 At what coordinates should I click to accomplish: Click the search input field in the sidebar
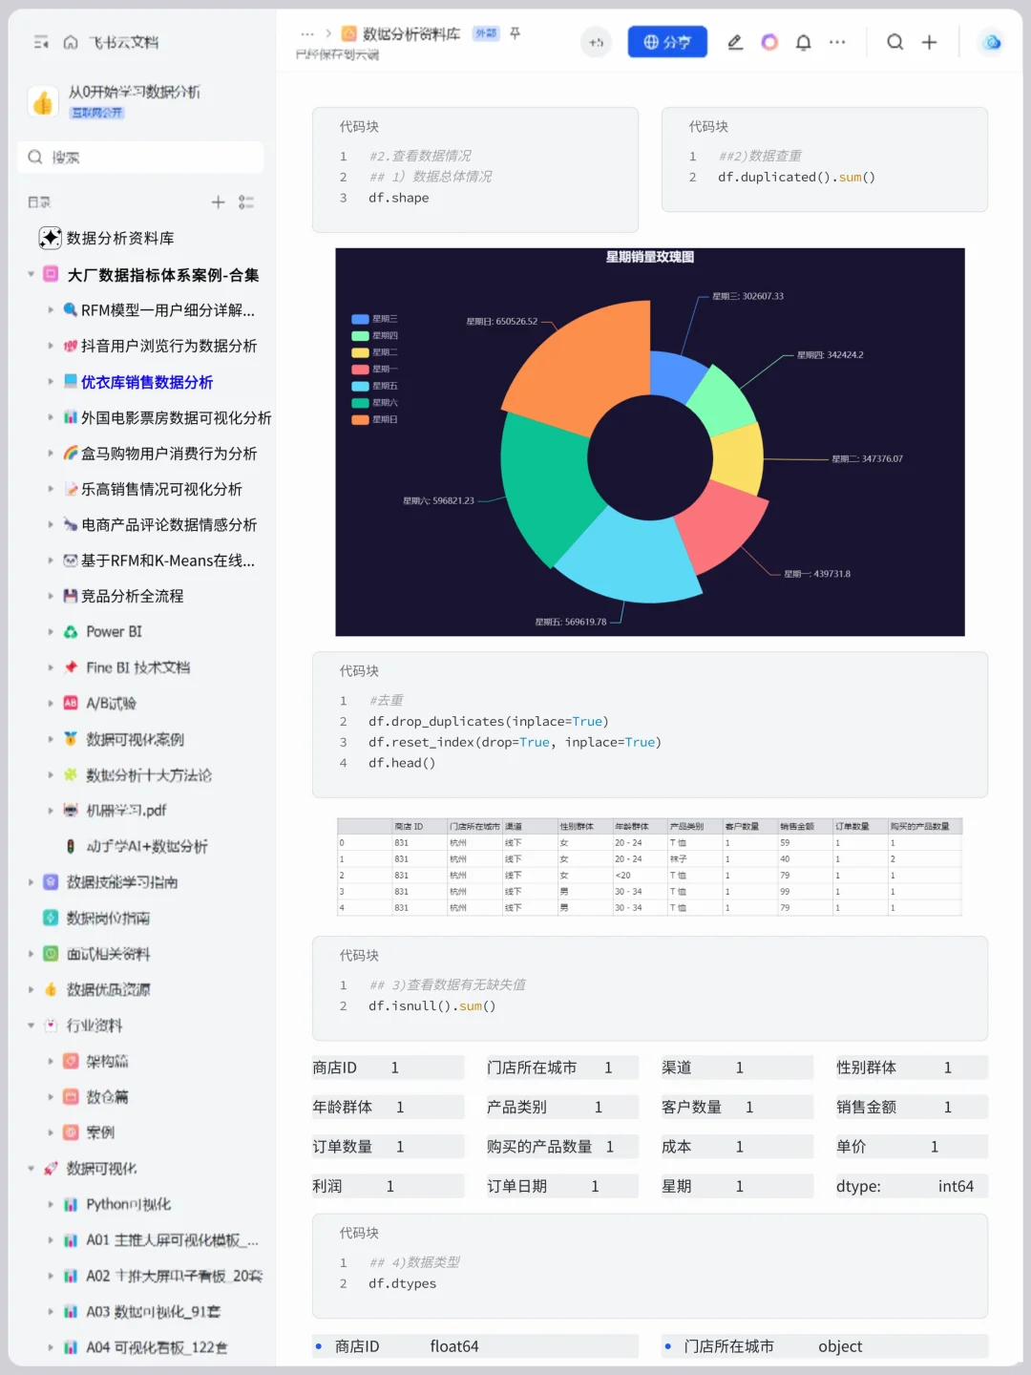139,157
